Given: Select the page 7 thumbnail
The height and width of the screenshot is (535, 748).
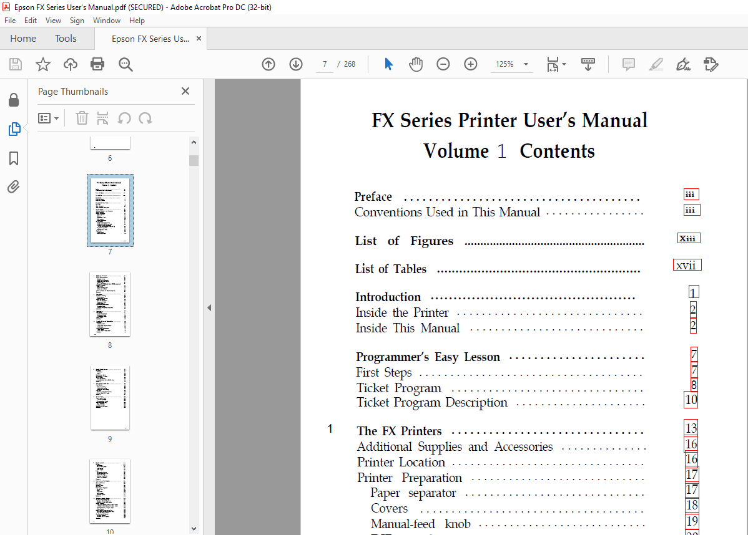Looking at the screenshot, I should (x=110, y=210).
